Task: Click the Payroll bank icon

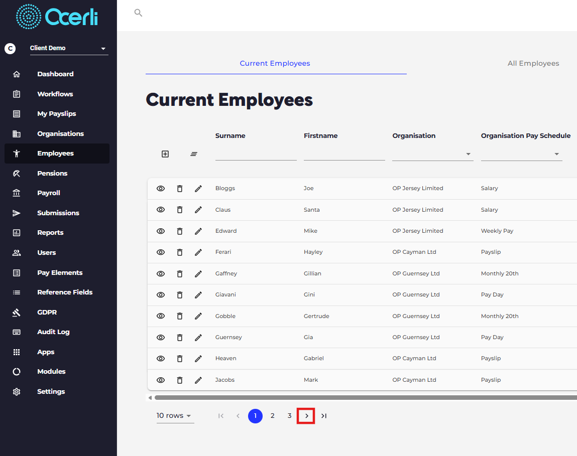Action: click(17, 193)
